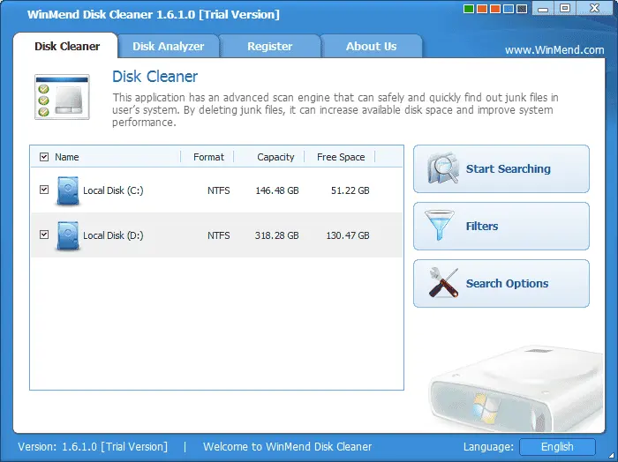This screenshot has height=462, width=618.
Task: Uncheck the Local Disk (D:) checkbox
Action: point(44,235)
